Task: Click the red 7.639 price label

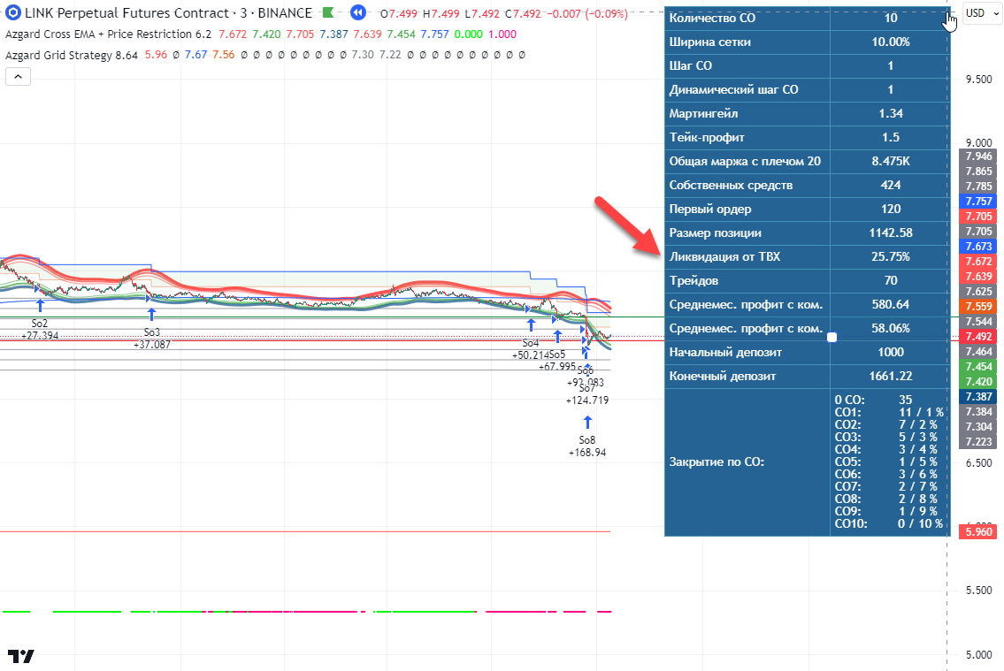Action: click(977, 277)
